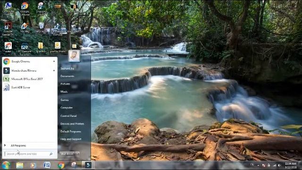Open Default Programs from the Start menu
Screen dimensions: 302x170
71,131
